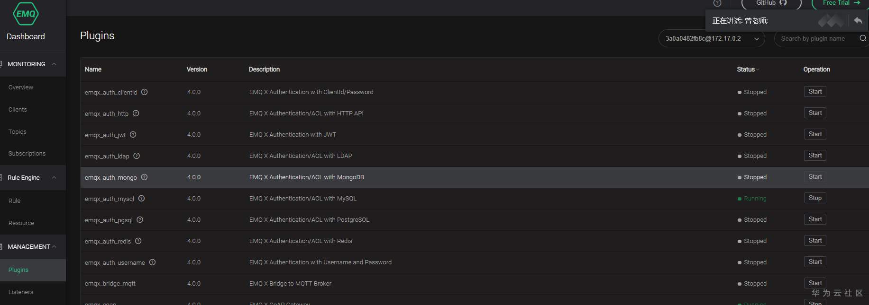Start the emqx_auth_clientid plugin
Image resolution: width=869 pixels, height=305 pixels.
(815, 92)
